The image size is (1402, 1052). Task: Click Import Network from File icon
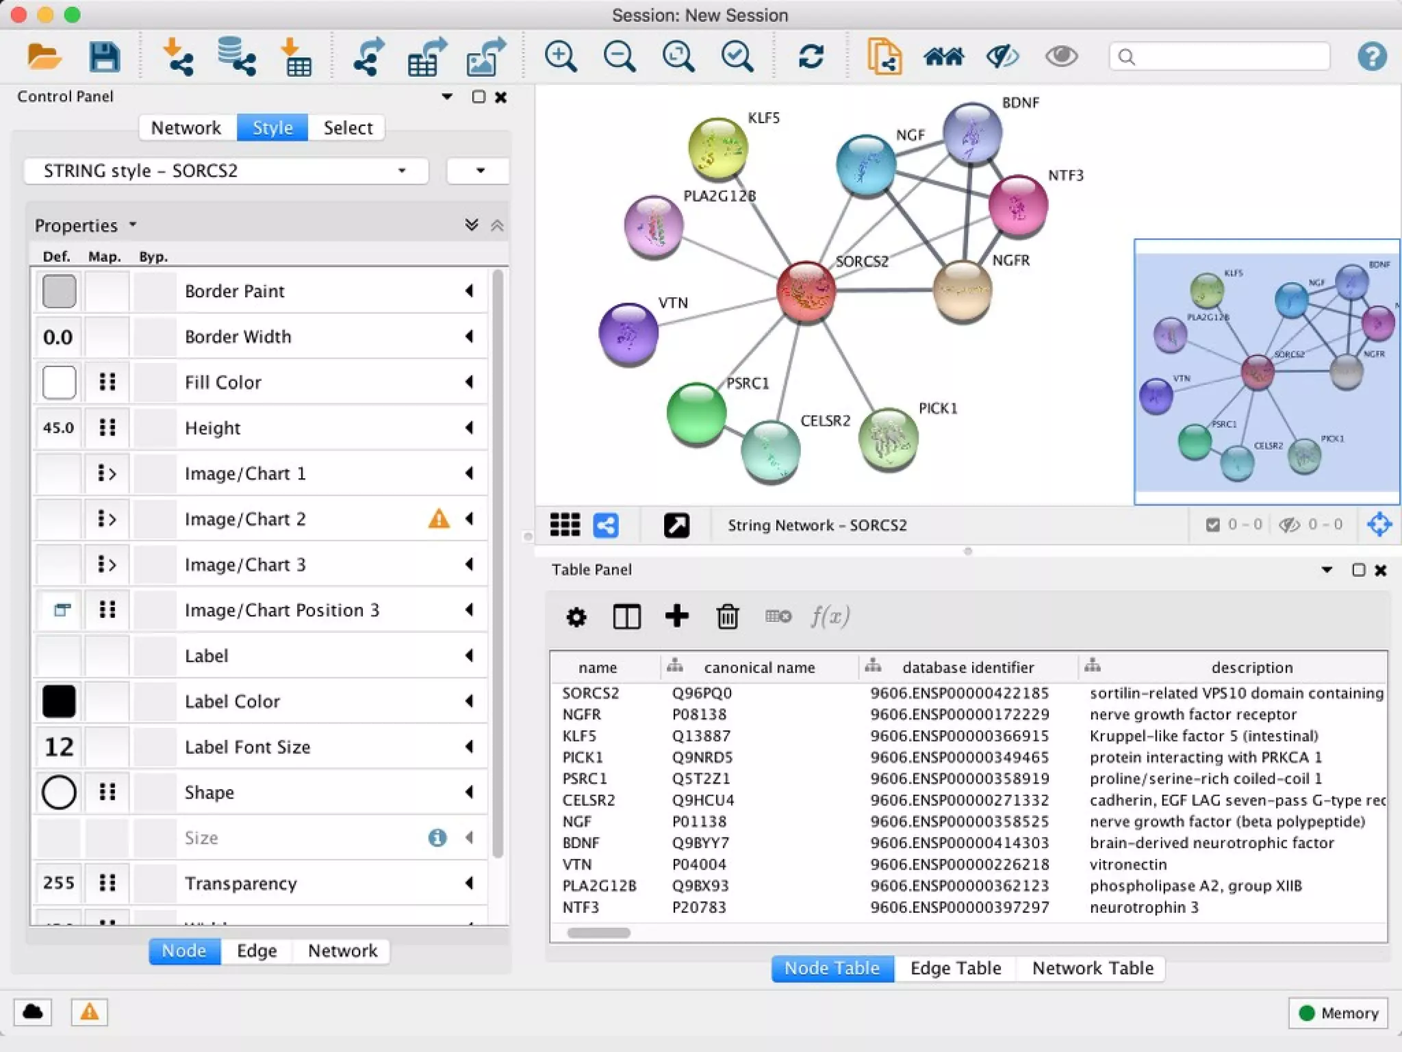177,57
